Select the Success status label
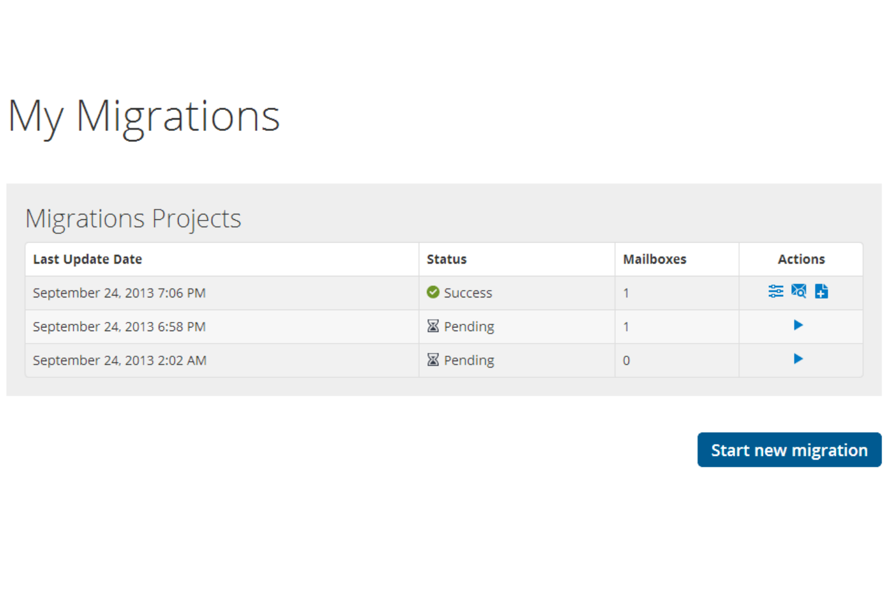Image resolution: width=890 pixels, height=593 pixels. point(468,293)
